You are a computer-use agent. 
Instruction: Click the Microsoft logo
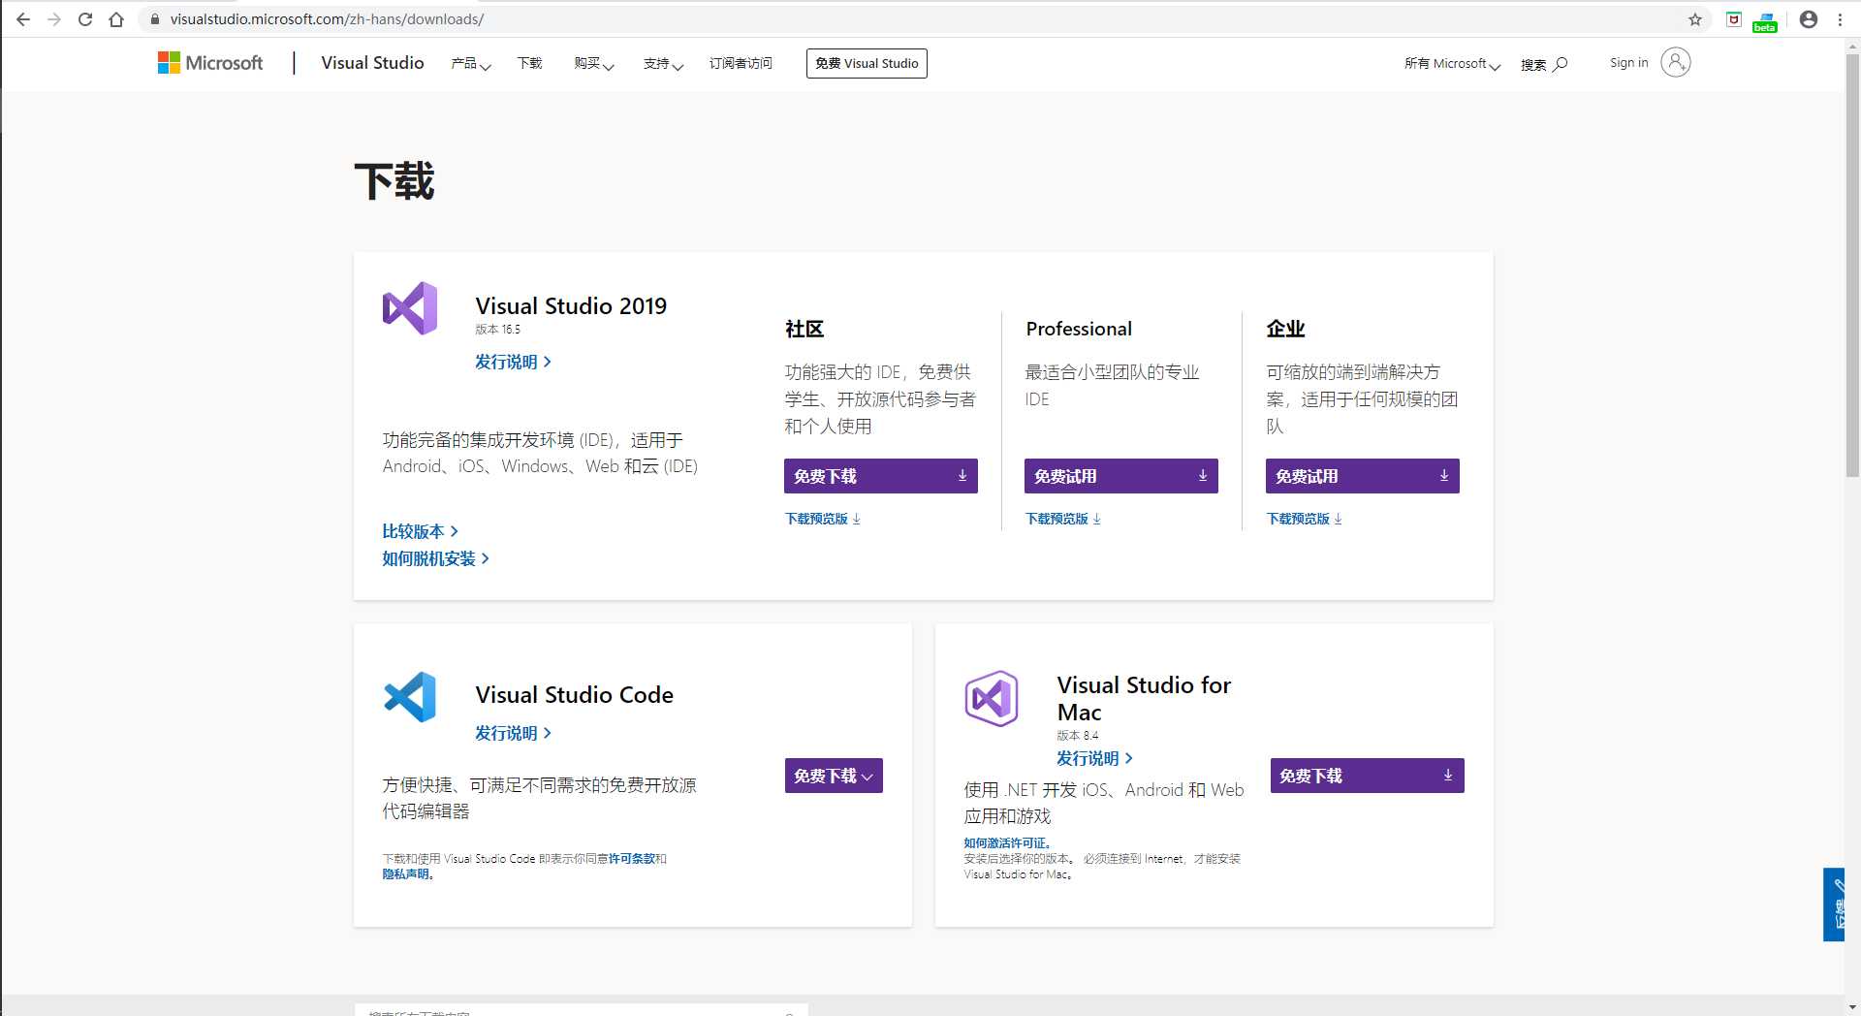(x=210, y=63)
